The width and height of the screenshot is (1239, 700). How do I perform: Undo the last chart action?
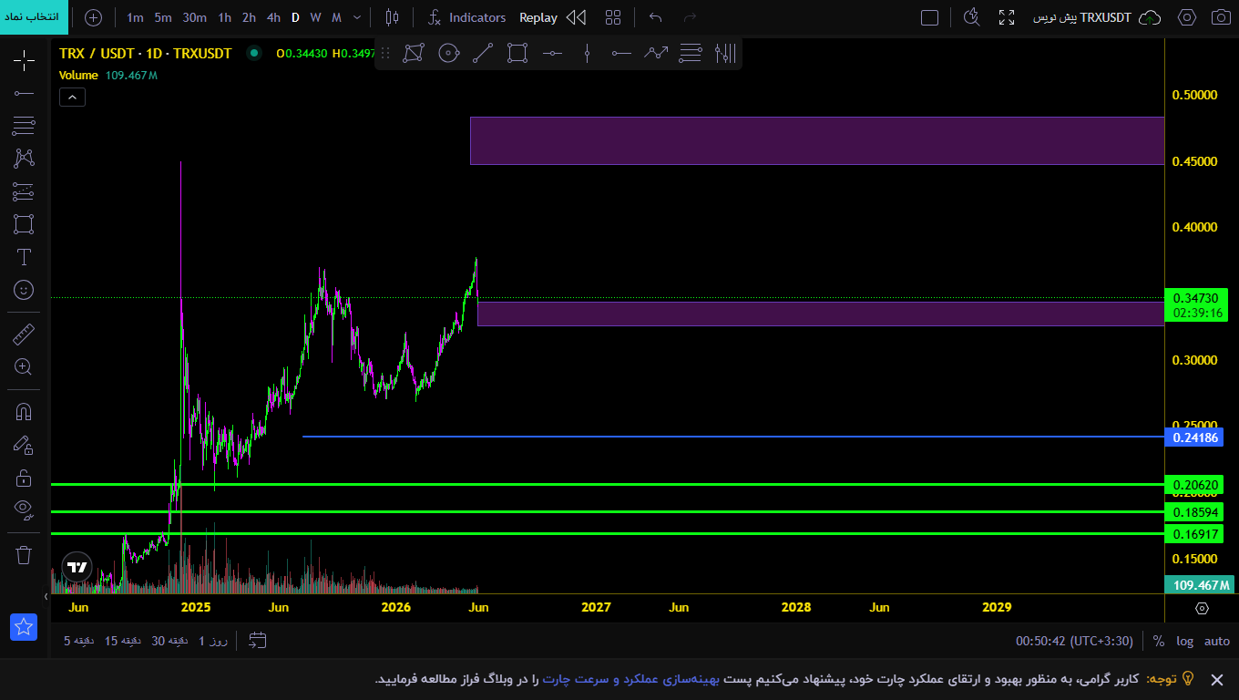(655, 17)
